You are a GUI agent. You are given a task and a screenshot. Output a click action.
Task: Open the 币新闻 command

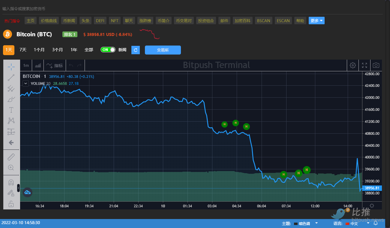[69, 21]
